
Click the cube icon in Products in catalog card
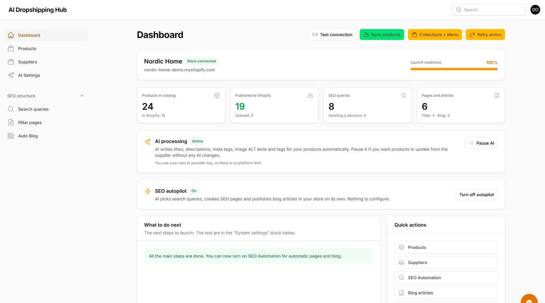click(x=217, y=95)
